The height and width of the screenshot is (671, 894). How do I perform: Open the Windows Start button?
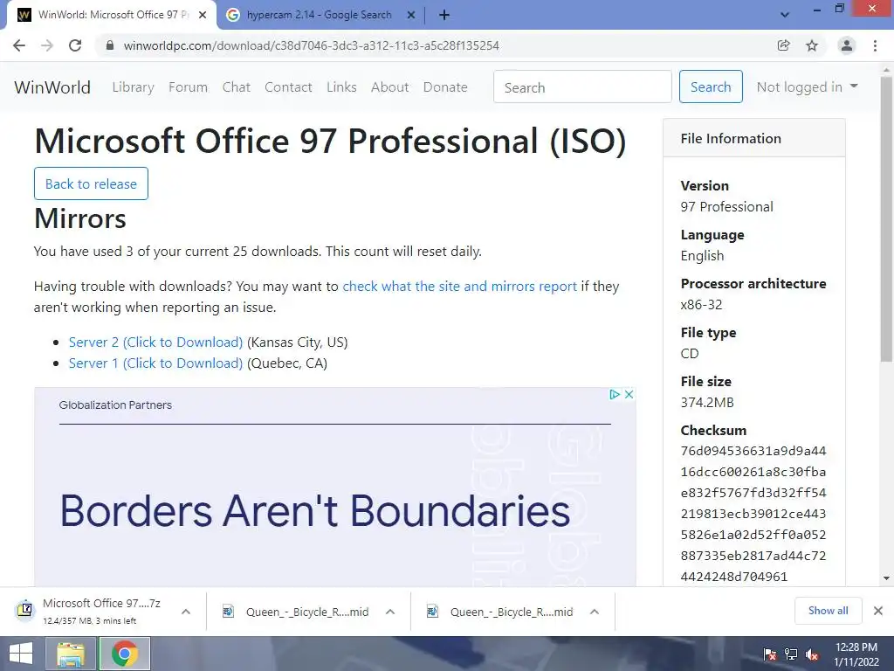click(21, 654)
